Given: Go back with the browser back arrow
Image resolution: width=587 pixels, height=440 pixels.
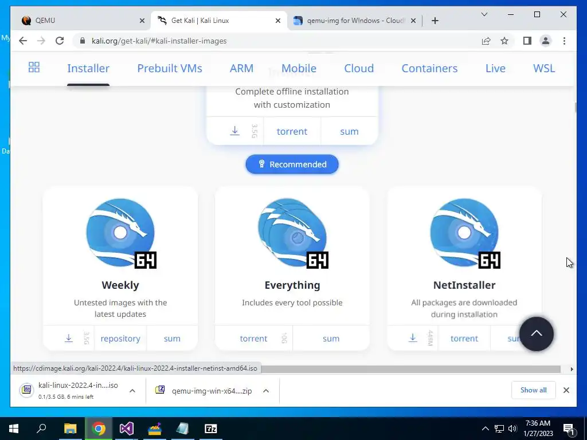Looking at the screenshot, I should point(23,41).
